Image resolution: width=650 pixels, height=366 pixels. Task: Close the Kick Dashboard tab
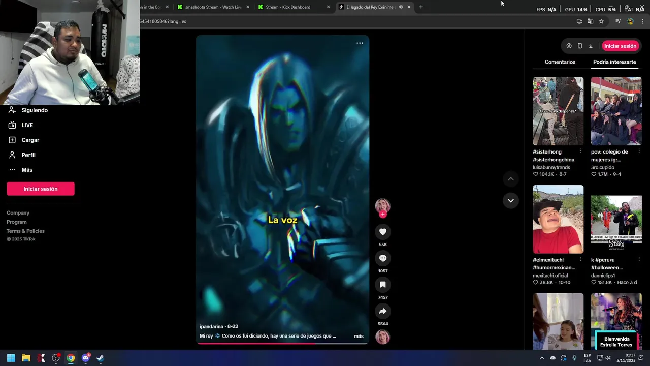tap(328, 7)
